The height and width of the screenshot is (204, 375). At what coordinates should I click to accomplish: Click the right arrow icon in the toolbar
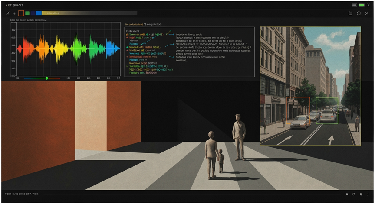[x=14, y=13]
